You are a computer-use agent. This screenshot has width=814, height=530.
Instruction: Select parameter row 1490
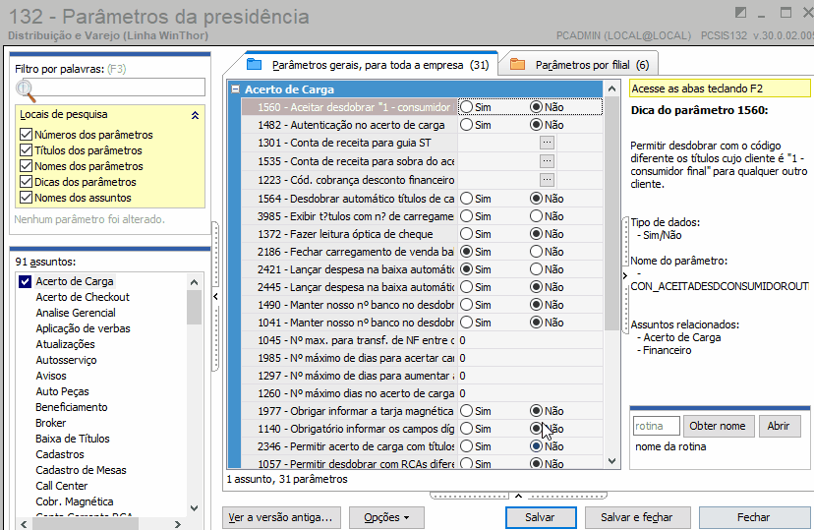(422, 305)
